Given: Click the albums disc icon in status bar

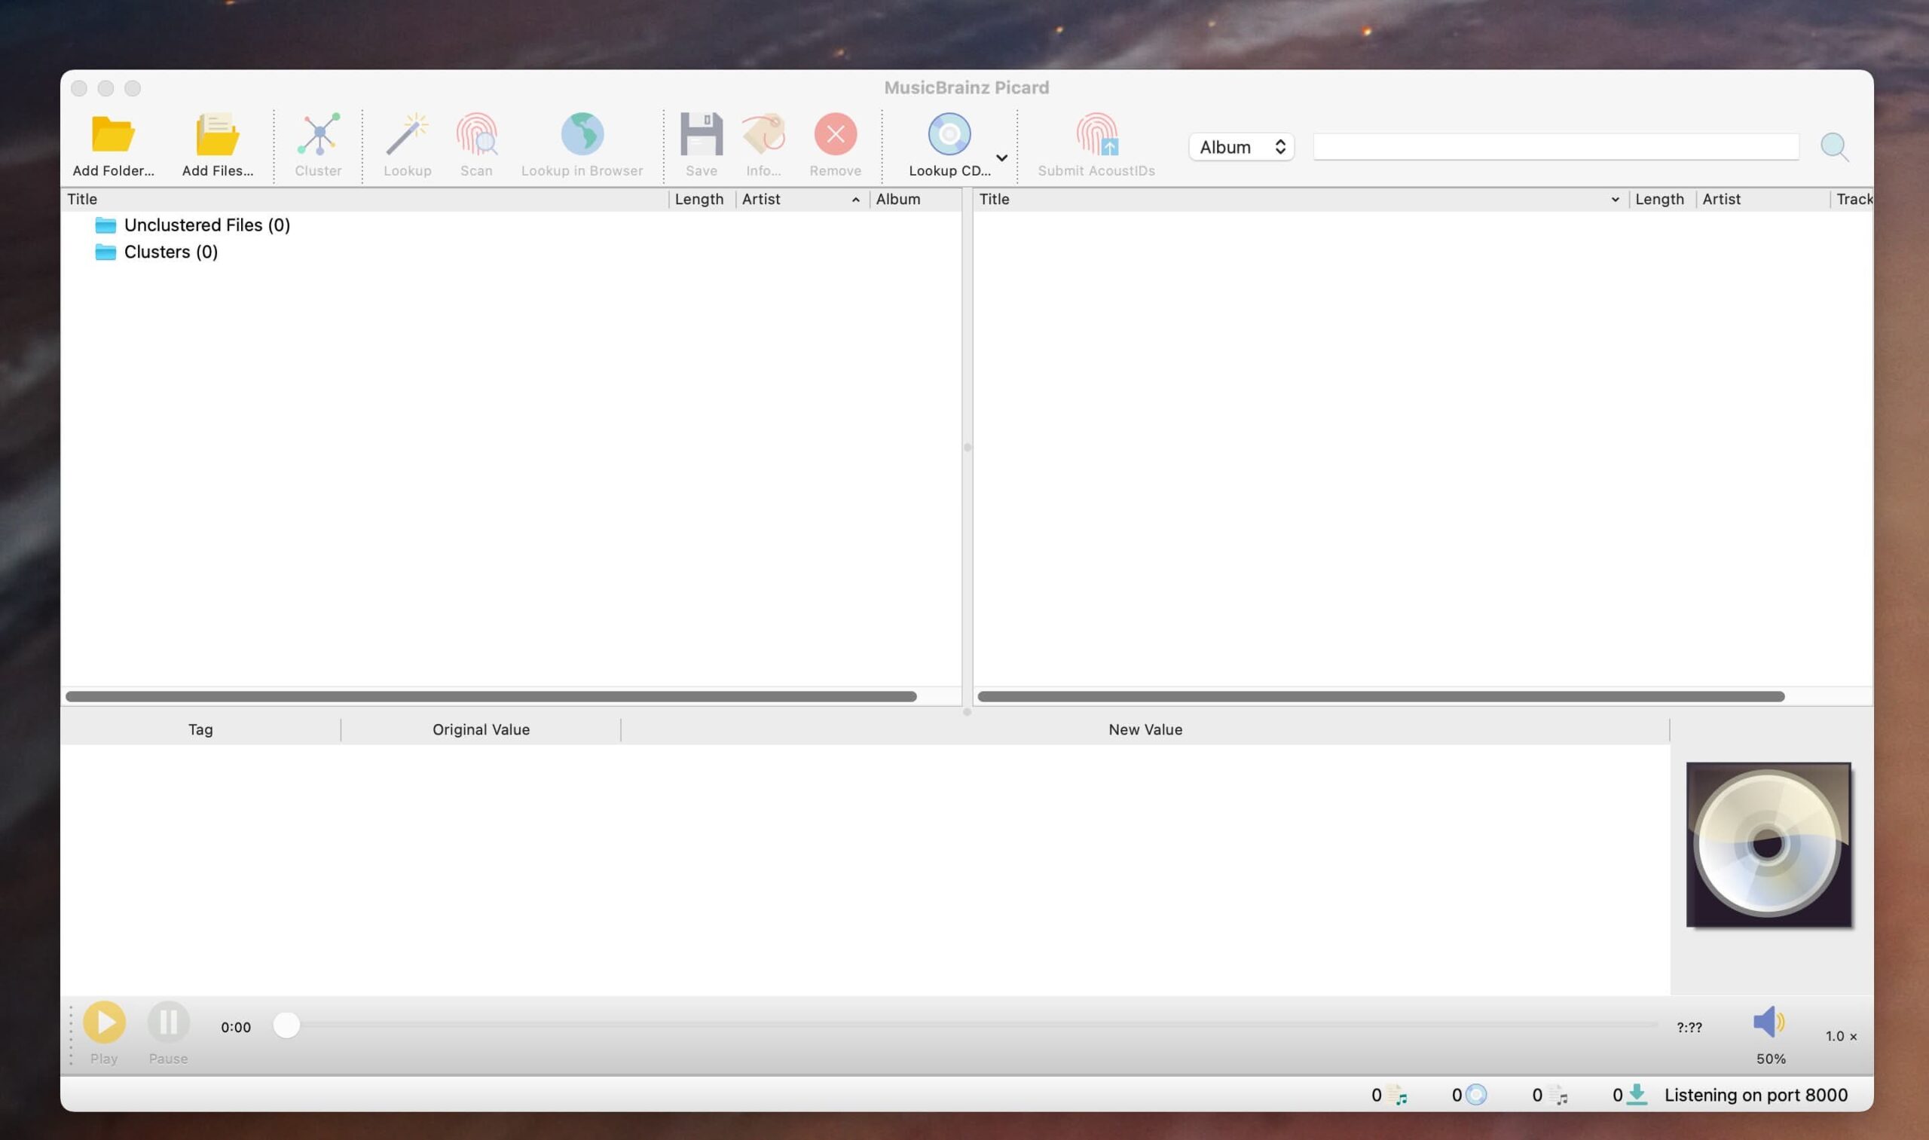Looking at the screenshot, I should (x=1475, y=1095).
